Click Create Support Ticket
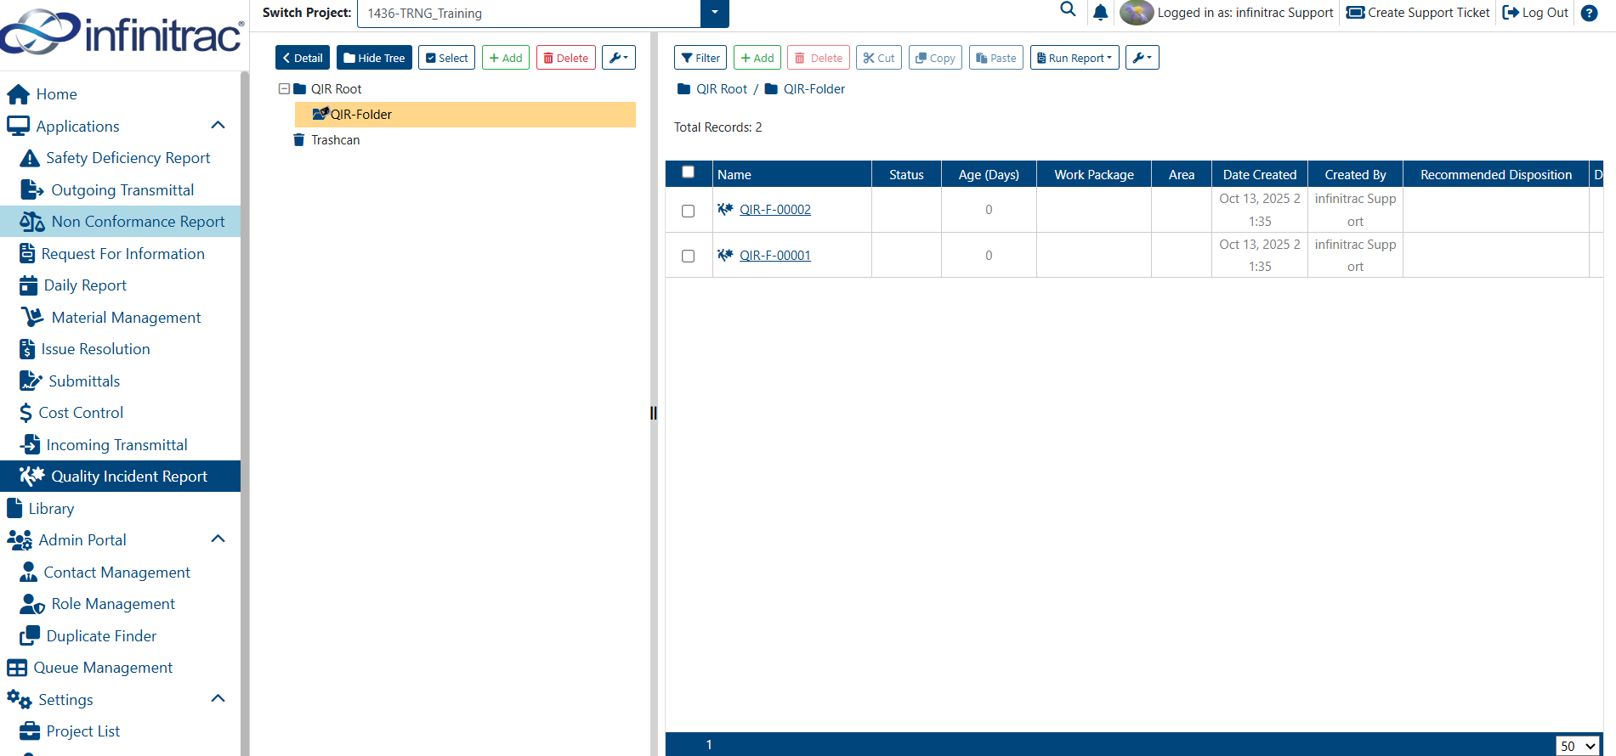This screenshot has width=1616, height=756. [x=1417, y=13]
